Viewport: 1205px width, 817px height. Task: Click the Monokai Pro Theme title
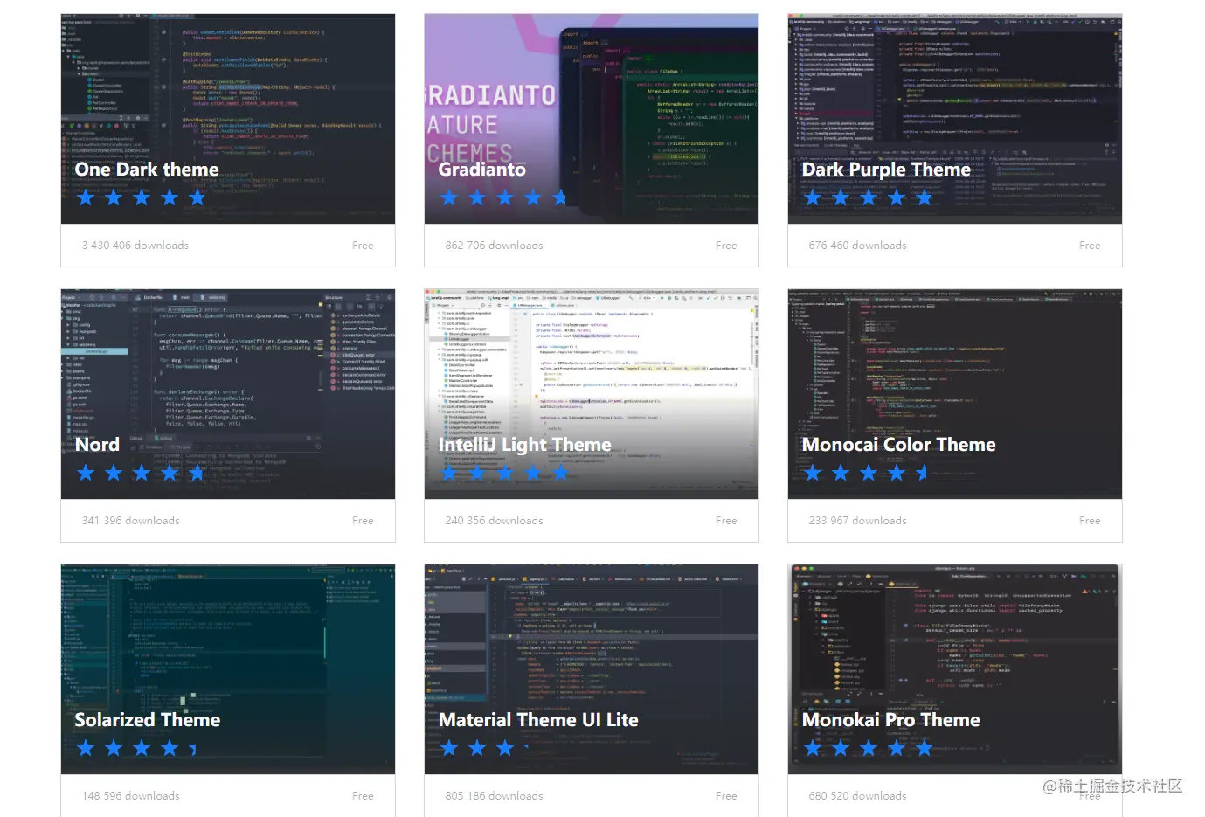tap(890, 720)
